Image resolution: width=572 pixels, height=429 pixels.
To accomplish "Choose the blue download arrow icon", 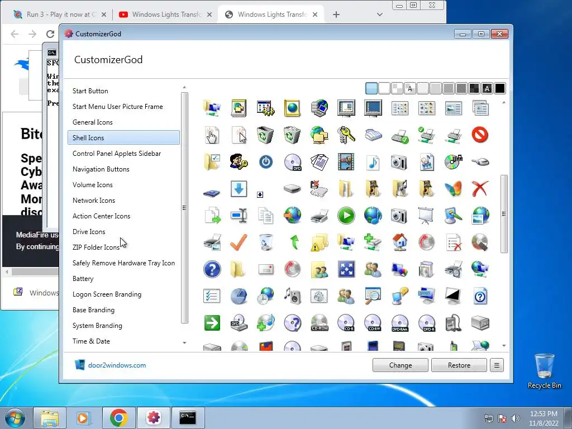I will click(x=239, y=189).
